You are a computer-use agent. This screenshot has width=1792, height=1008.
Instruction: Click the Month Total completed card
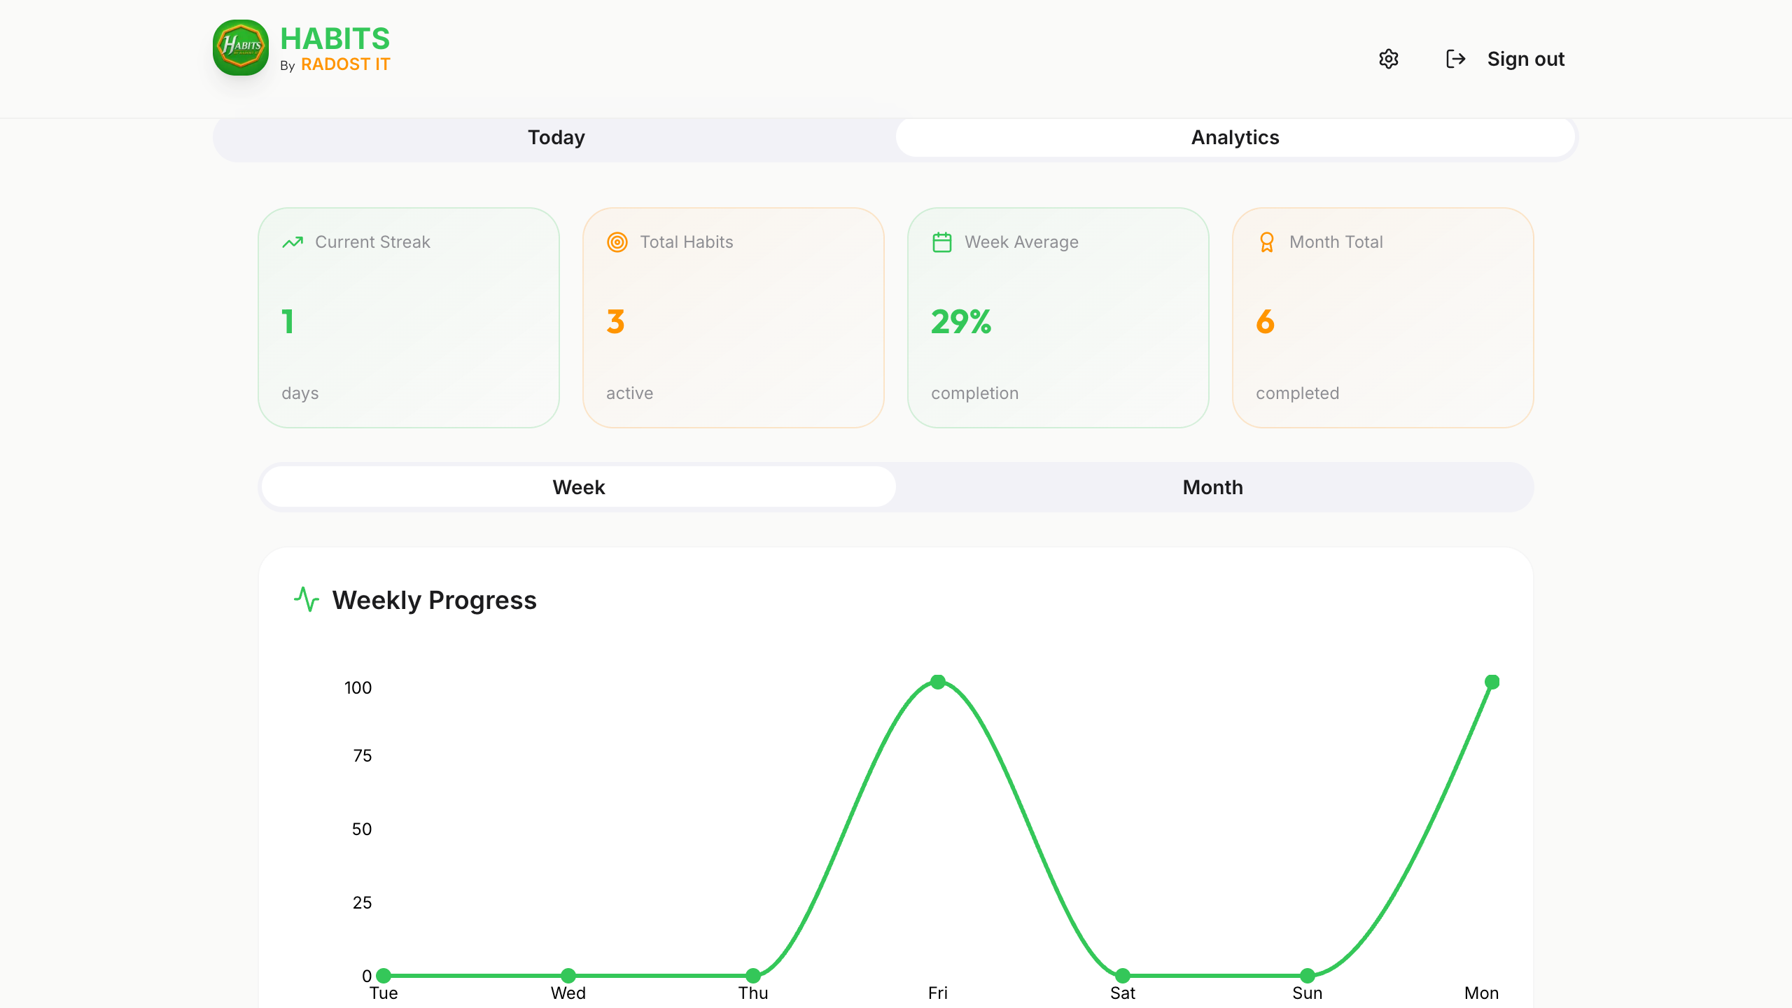pyautogui.click(x=1383, y=318)
